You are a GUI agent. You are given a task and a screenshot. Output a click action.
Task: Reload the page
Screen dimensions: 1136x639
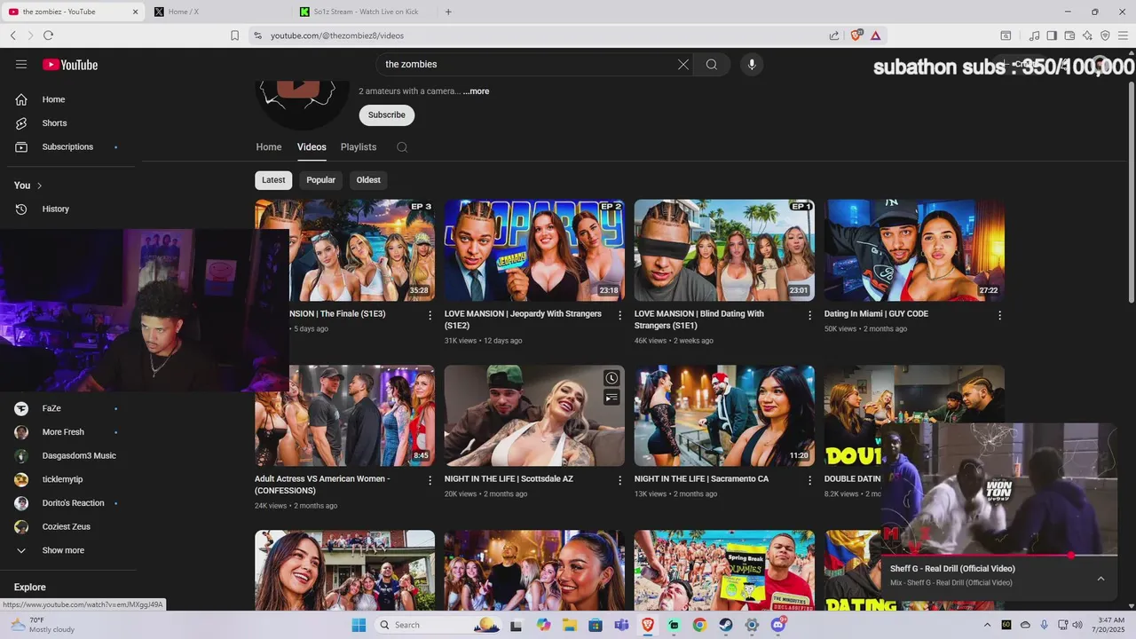coord(48,35)
